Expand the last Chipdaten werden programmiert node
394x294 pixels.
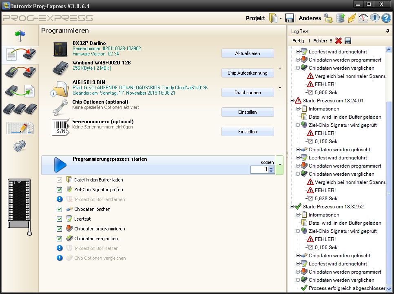tap(298, 272)
